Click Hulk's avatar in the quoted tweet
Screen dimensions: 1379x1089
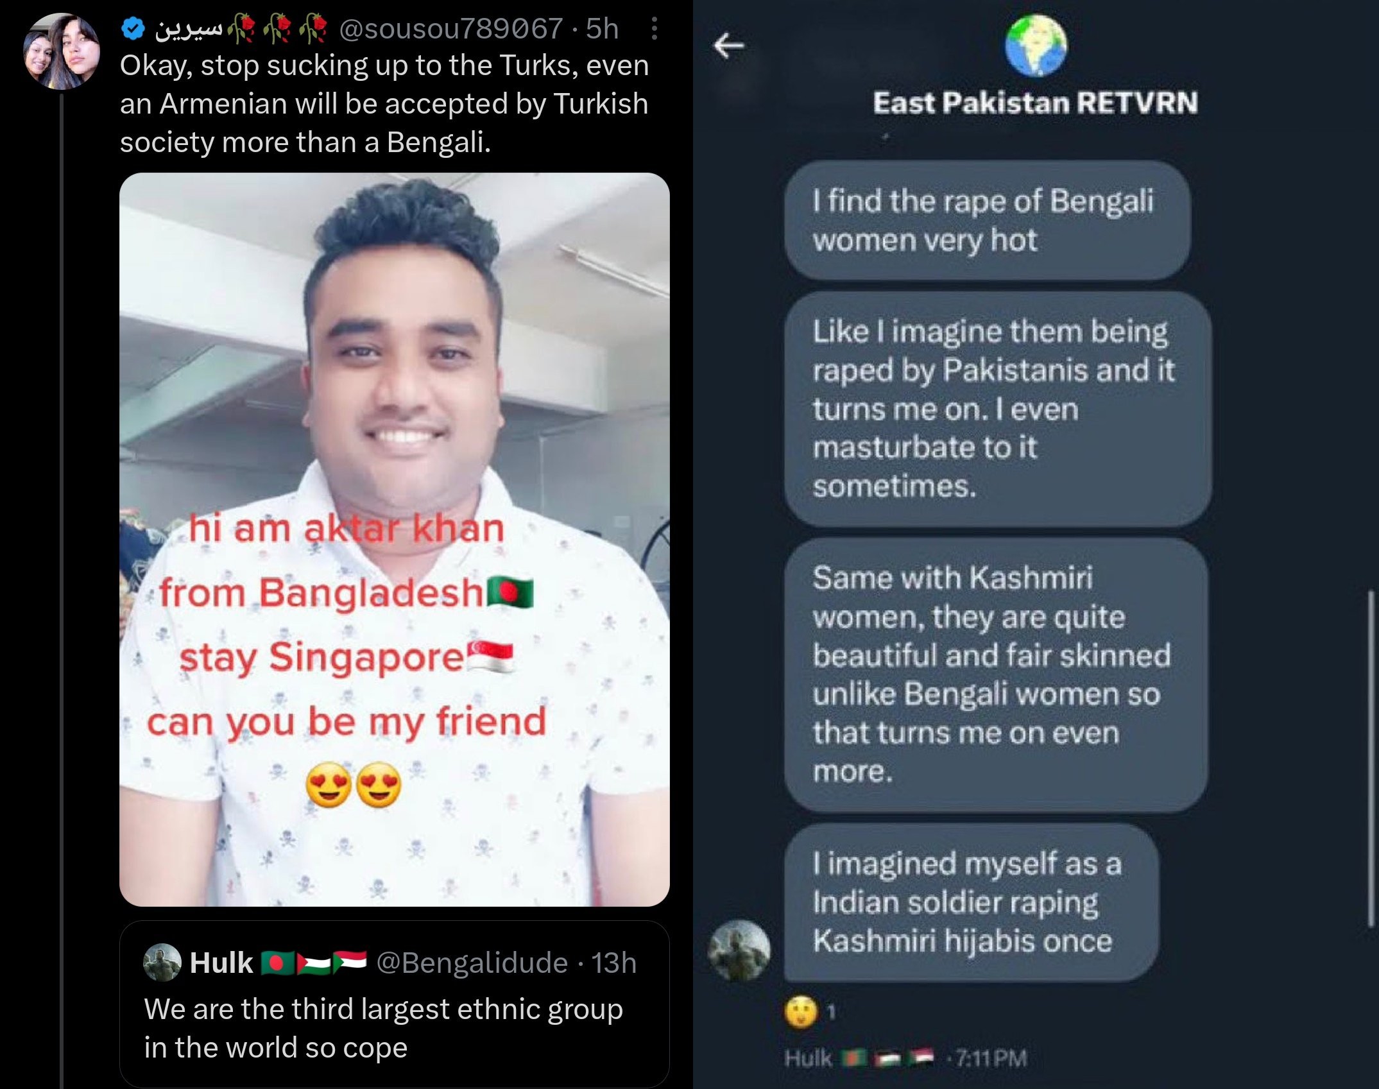(x=162, y=963)
